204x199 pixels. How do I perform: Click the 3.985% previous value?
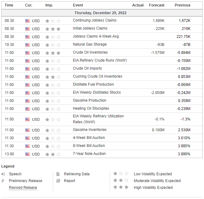[184, 146]
